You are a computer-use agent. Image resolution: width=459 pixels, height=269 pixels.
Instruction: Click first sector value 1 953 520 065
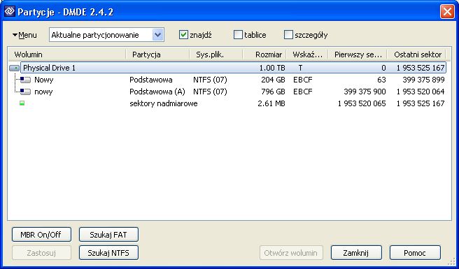coord(362,103)
